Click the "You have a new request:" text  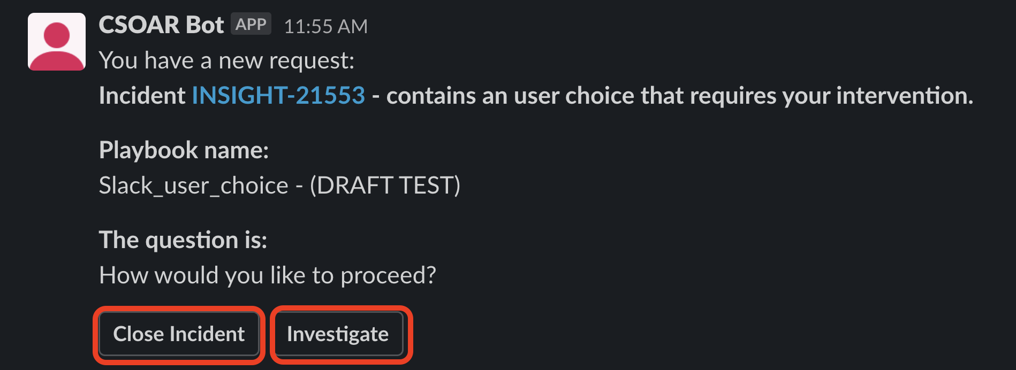click(226, 60)
